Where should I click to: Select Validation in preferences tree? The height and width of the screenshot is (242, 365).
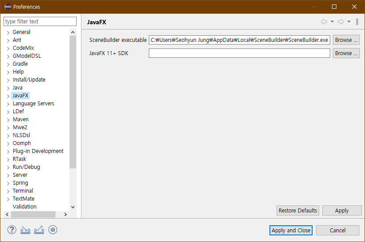point(25,206)
